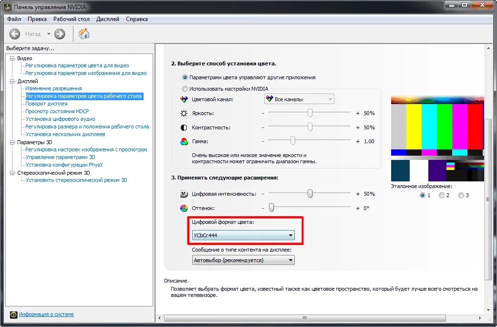Viewport: 497px width, 327px height.
Task: Open 'Поворот дисплея' page
Action: 47,104
